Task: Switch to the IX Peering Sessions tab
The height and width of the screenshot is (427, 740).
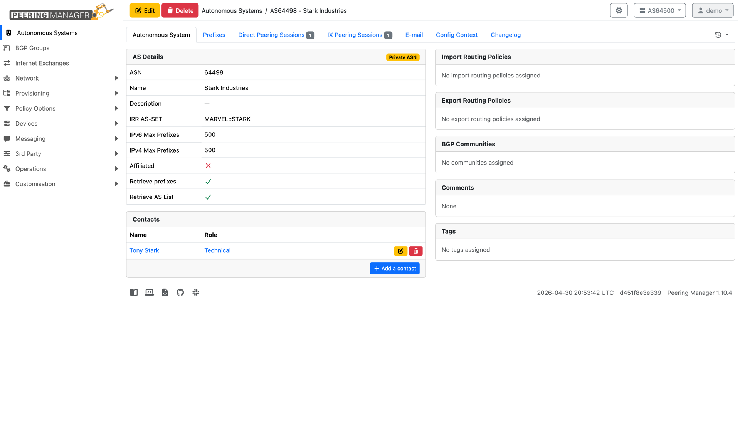Action: click(x=359, y=35)
